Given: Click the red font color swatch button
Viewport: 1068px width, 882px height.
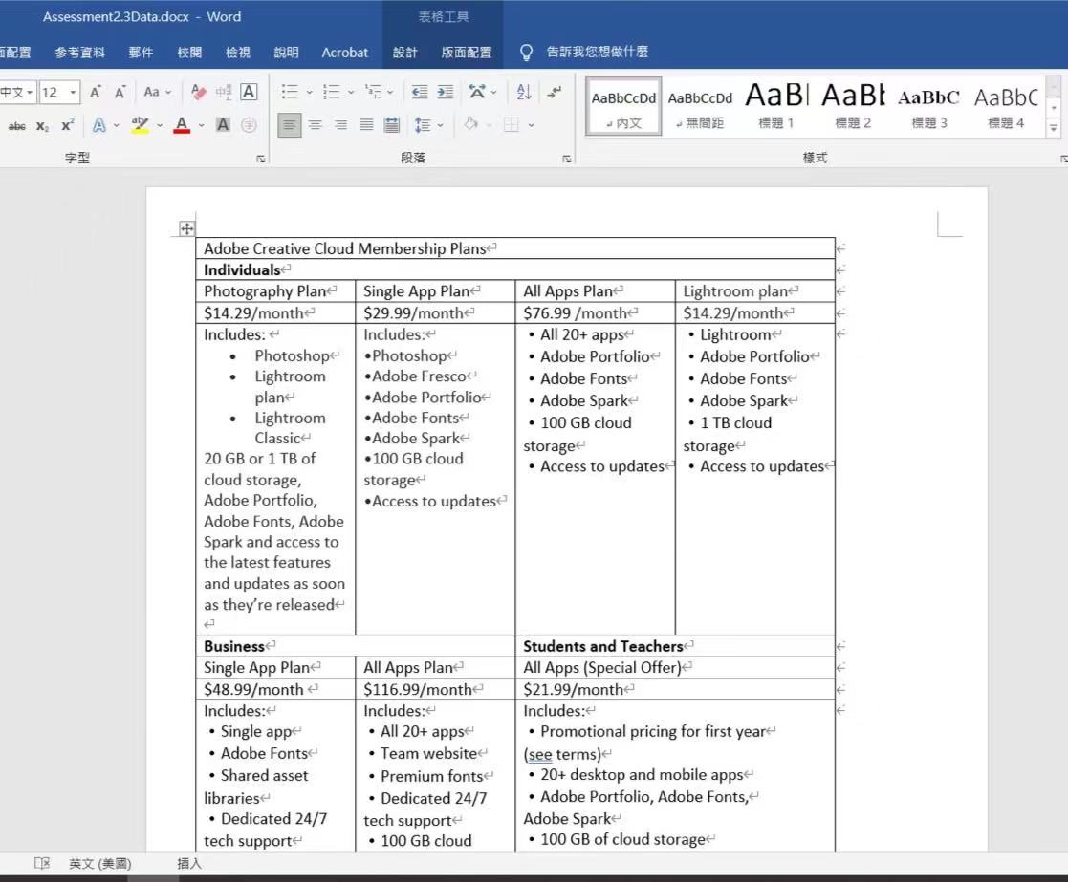Looking at the screenshot, I should (x=182, y=125).
